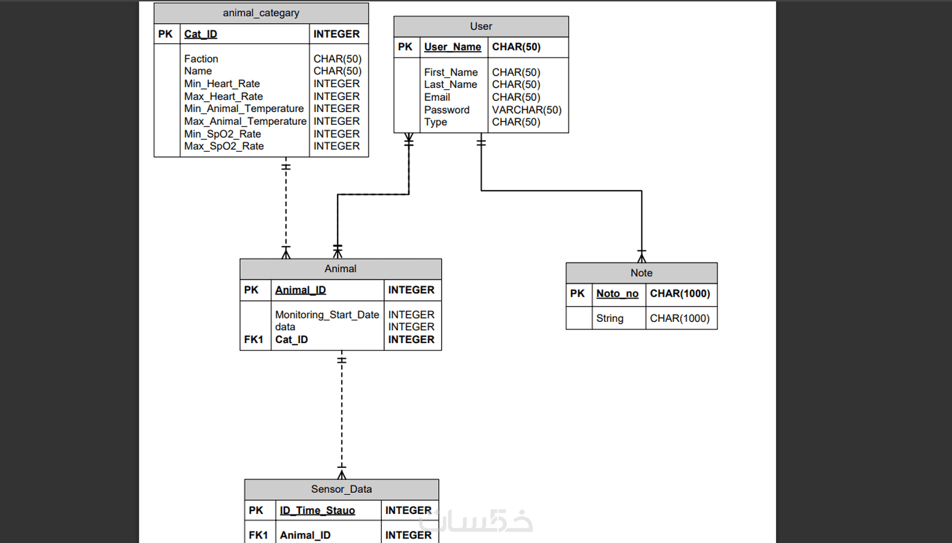Select the FK1 Animal_ID in Sensor_Data
This screenshot has width=952, height=543.
[x=304, y=535]
